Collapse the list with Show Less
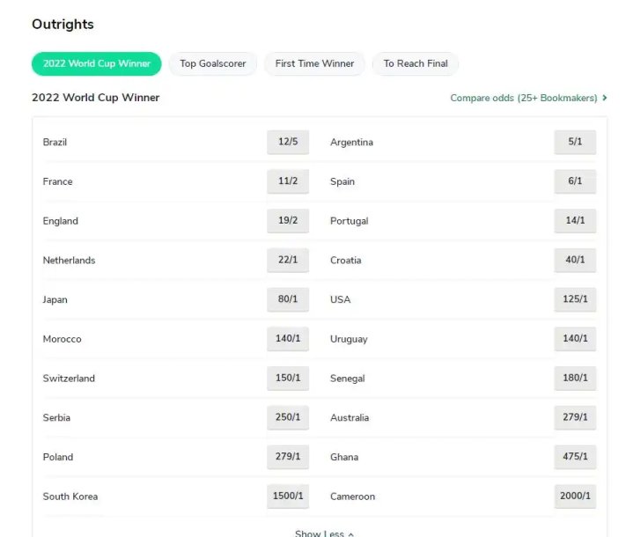The height and width of the screenshot is (537, 633). tap(324, 533)
